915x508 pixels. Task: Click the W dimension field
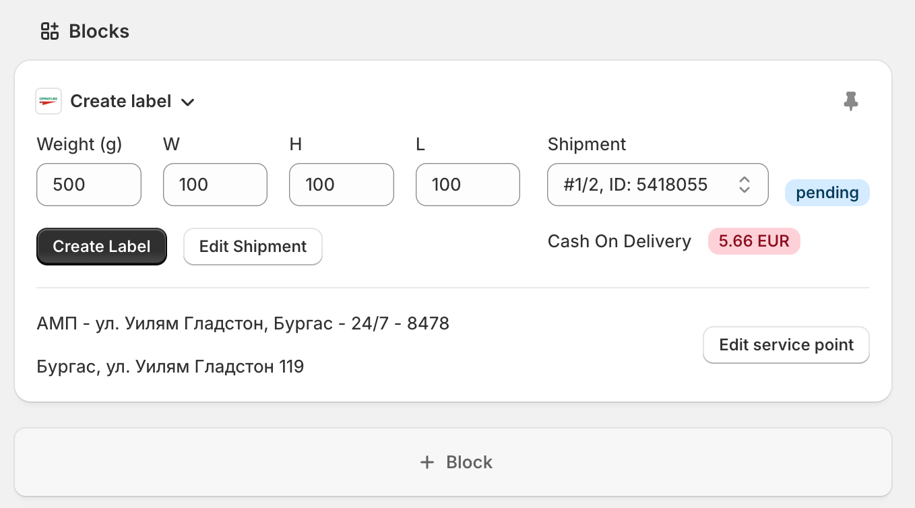click(215, 185)
